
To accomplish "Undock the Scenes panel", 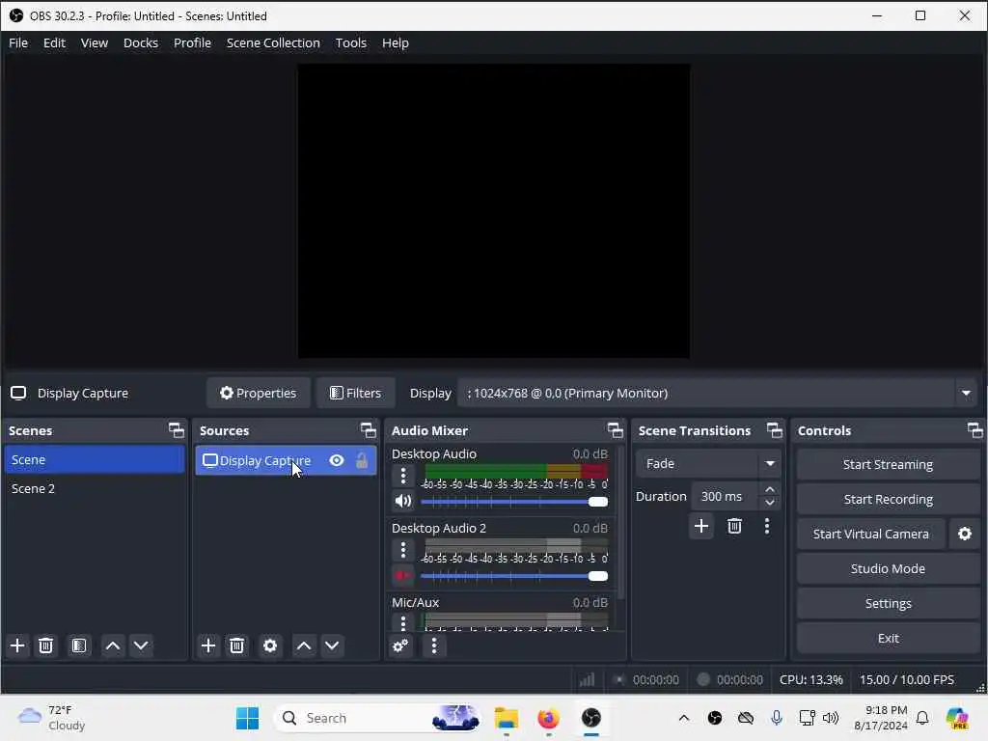I will (177, 430).
